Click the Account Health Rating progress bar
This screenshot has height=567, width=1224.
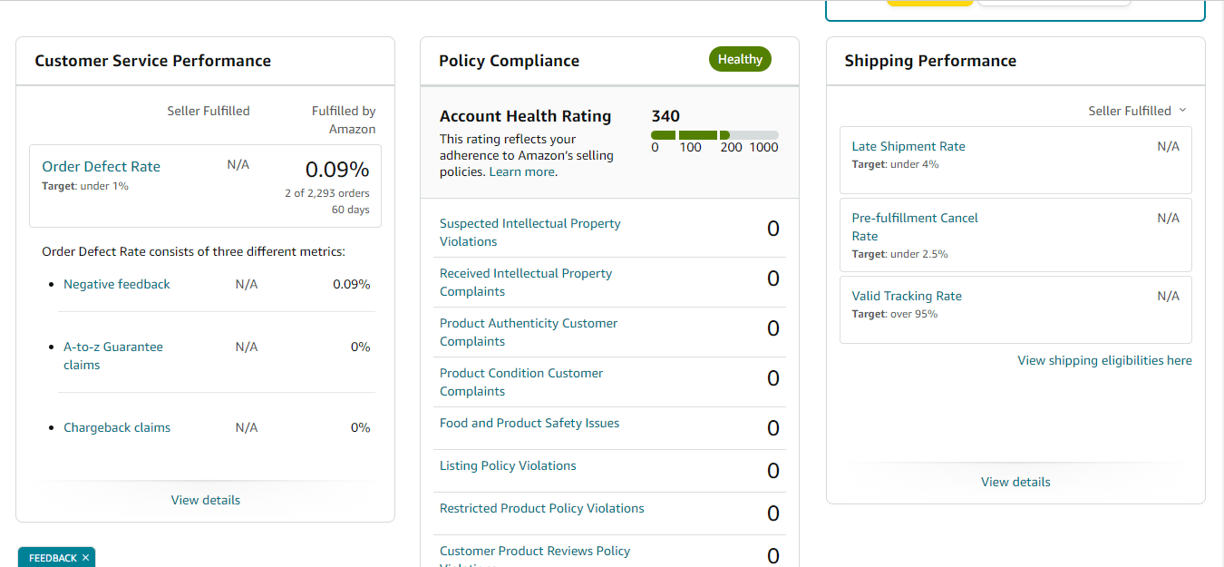click(x=714, y=135)
